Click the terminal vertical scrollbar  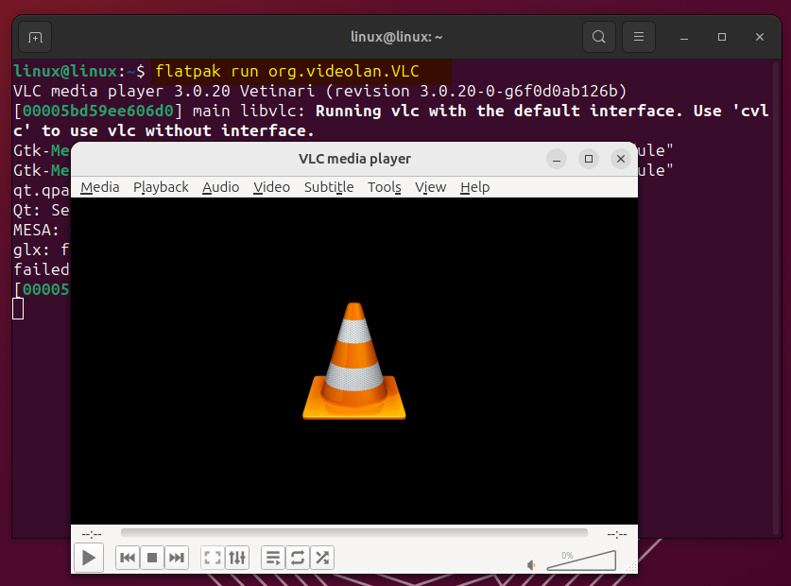pos(777,298)
